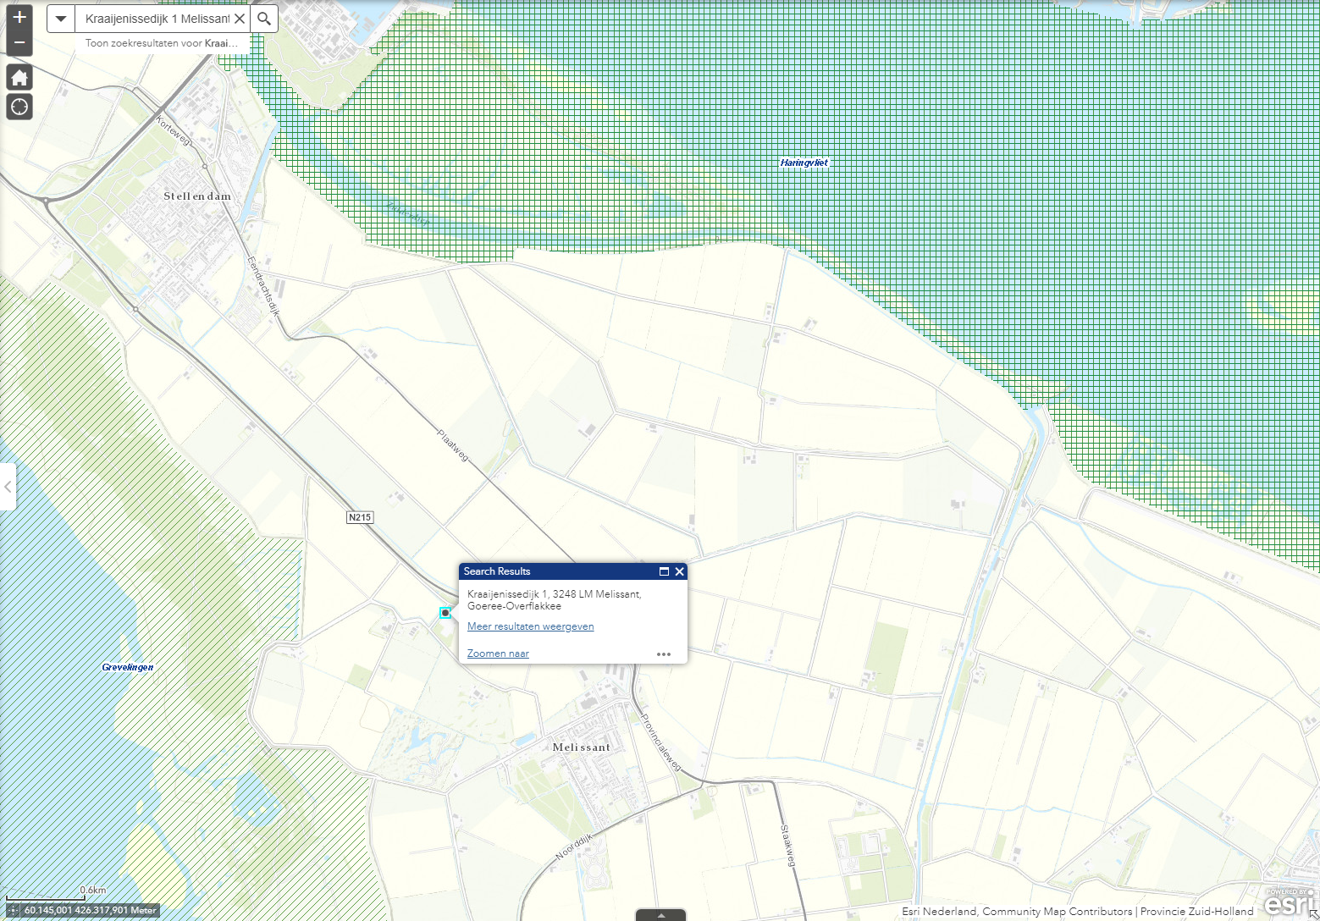
Task: Click the Staakweg road label
Action: point(787,846)
